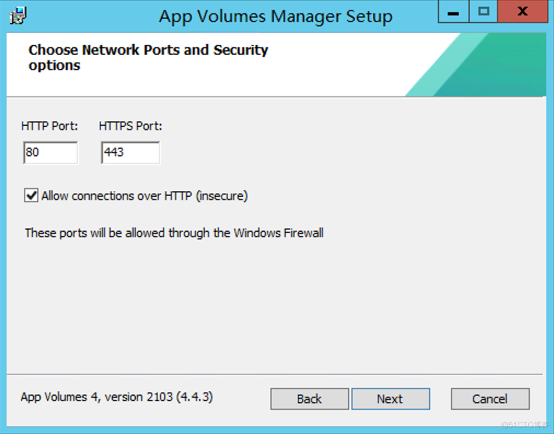554x434 pixels.
Task: Click the Windows Firewall notice text
Action: pos(174,232)
